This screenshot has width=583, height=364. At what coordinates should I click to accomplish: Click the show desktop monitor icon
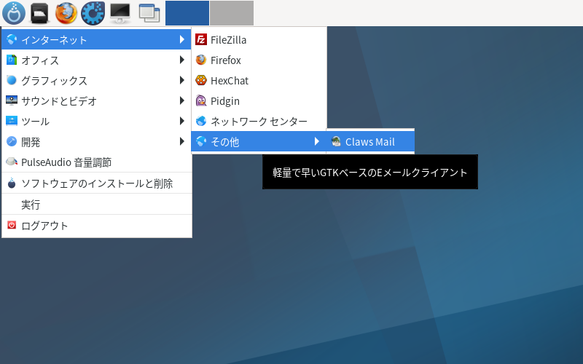120,13
